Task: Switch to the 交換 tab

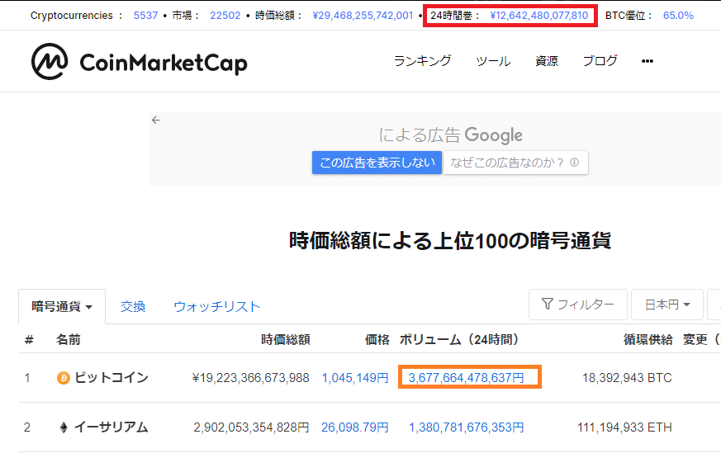Action: (133, 306)
